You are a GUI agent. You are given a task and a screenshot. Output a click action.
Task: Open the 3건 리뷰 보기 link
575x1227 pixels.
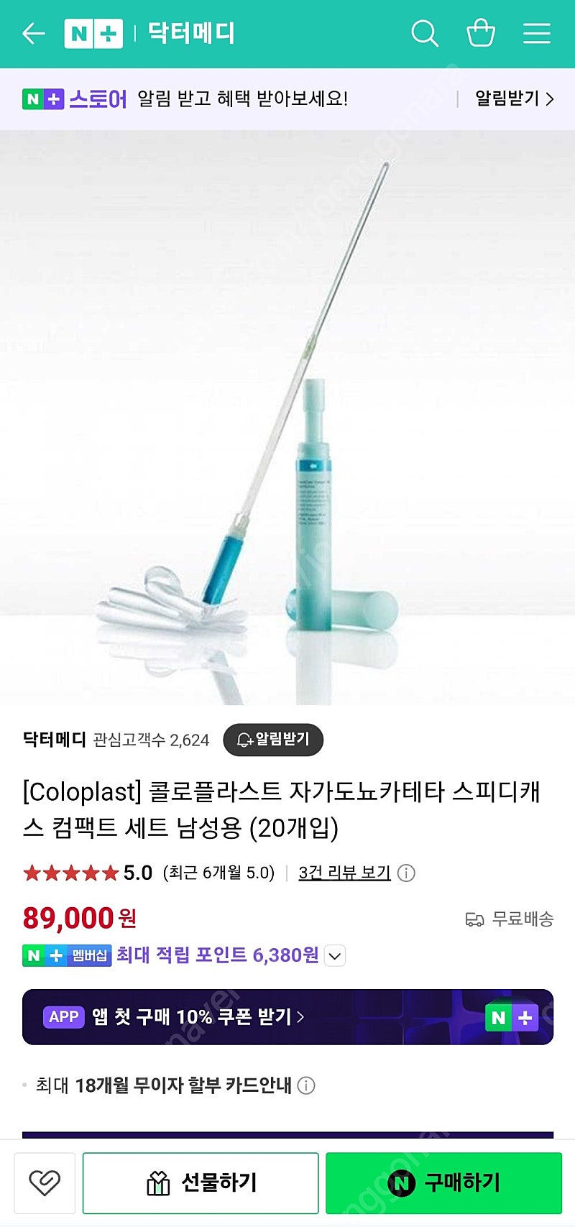pyautogui.click(x=344, y=873)
